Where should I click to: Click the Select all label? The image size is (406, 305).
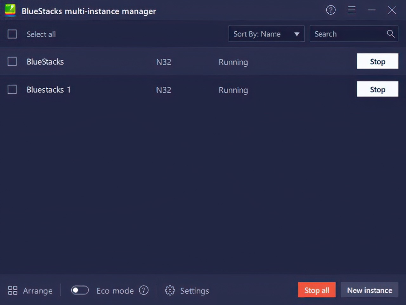click(x=41, y=34)
